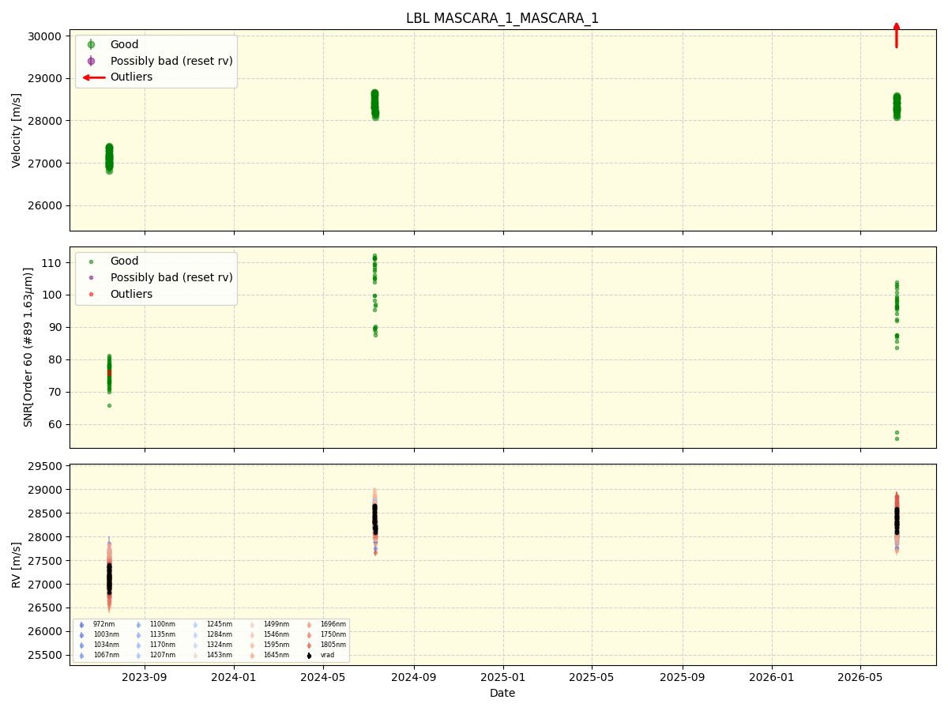Viewport: 948px width, 711px height.
Task: Click the 26000 tick on Velocity axis
Action: click(46, 205)
